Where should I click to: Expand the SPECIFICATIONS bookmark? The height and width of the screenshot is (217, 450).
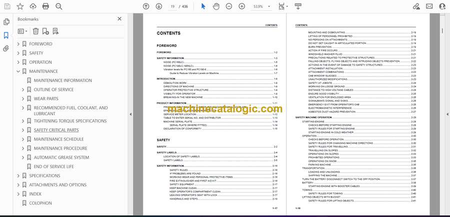(18, 176)
